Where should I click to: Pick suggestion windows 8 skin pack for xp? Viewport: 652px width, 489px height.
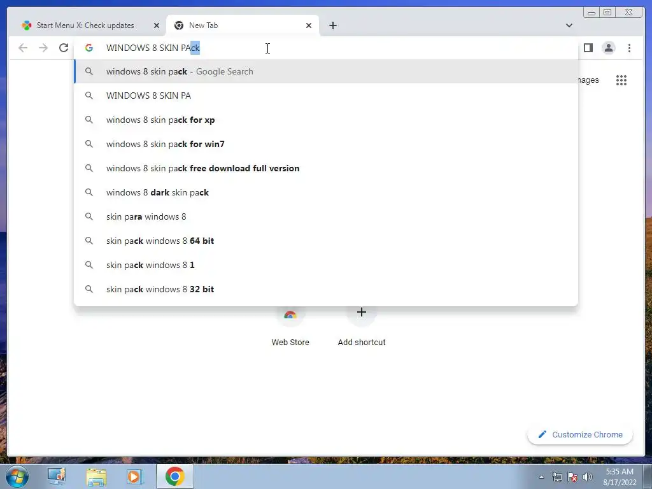(x=326, y=120)
